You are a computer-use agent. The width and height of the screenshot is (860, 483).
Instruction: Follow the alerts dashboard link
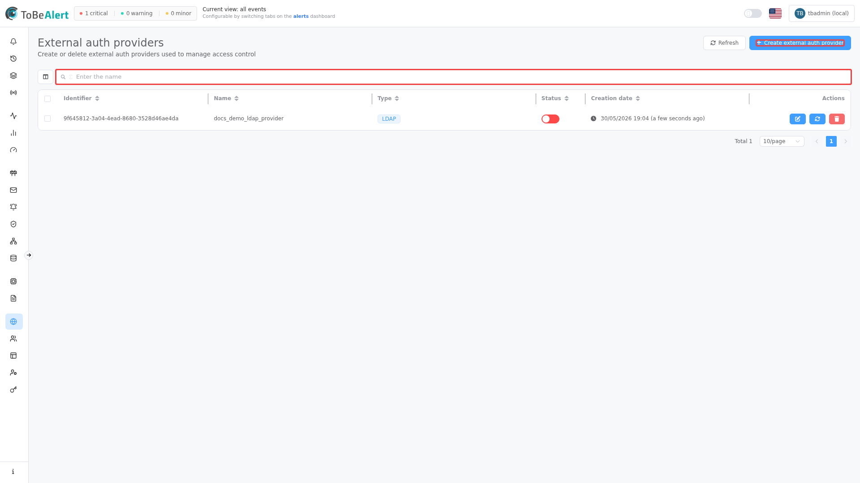(x=301, y=17)
